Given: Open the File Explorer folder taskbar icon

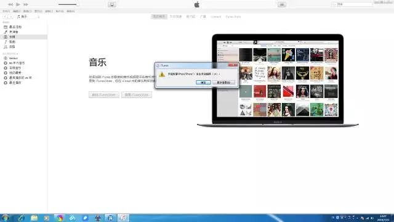Looking at the screenshot, I should tap(34, 218).
